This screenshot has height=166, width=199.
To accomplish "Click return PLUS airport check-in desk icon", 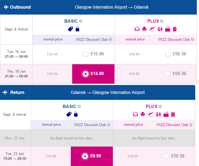I will coord(158,114).
